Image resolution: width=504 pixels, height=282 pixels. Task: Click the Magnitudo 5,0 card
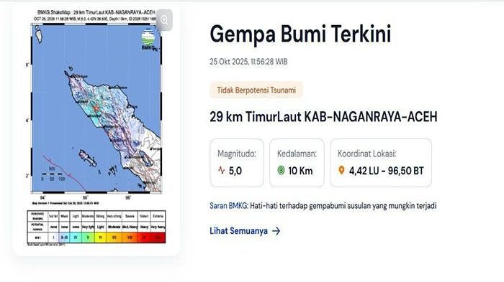237,163
